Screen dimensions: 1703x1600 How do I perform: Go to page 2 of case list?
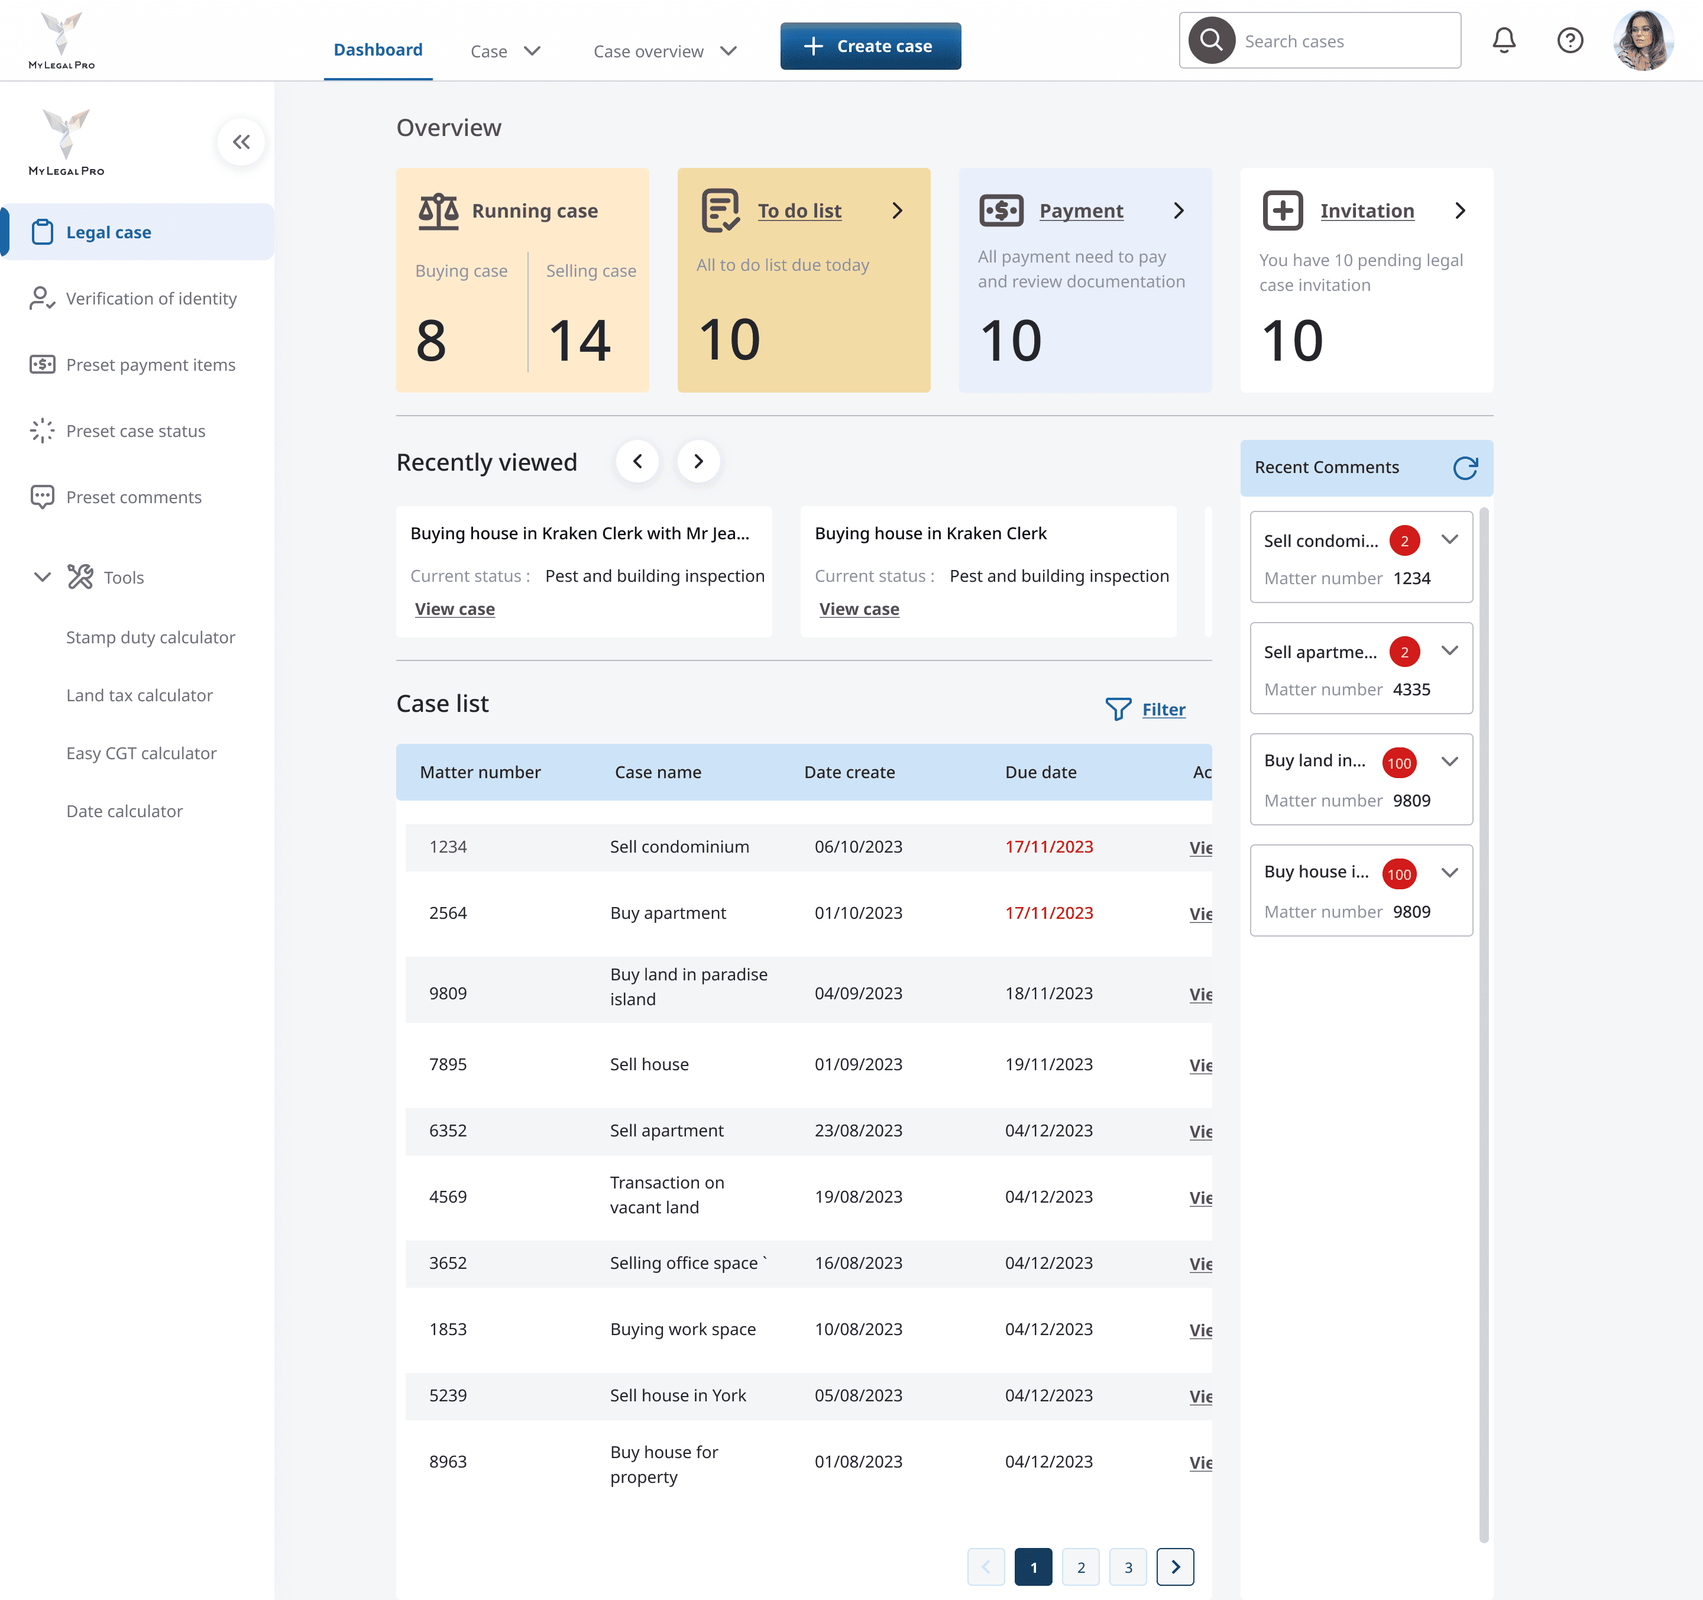[x=1080, y=1567]
